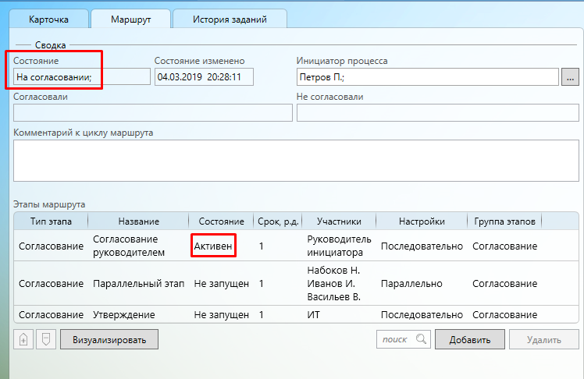Click the move stage down icon
584x379 pixels.
(x=46, y=339)
